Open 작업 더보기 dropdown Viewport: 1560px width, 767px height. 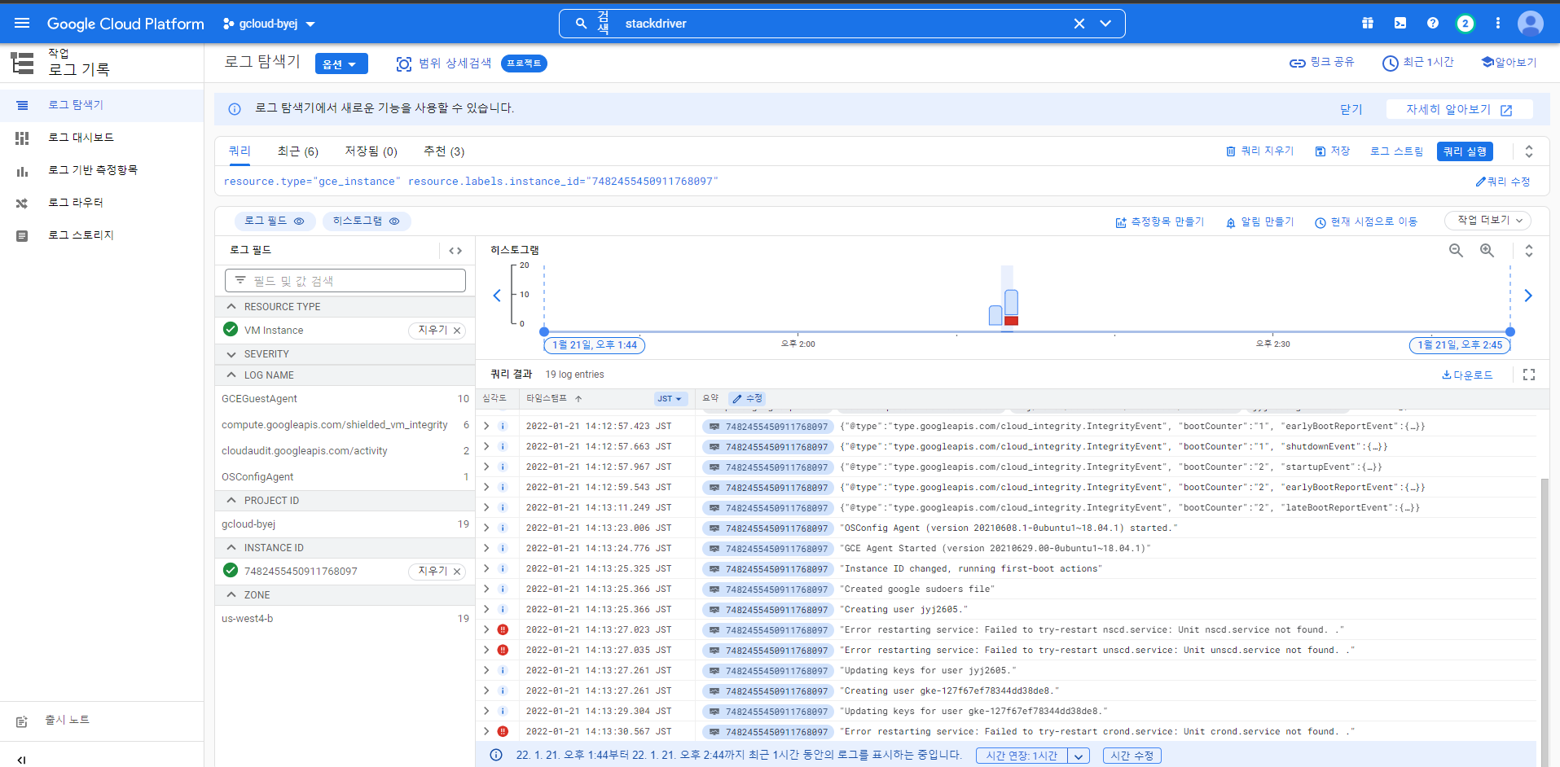click(x=1487, y=221)
